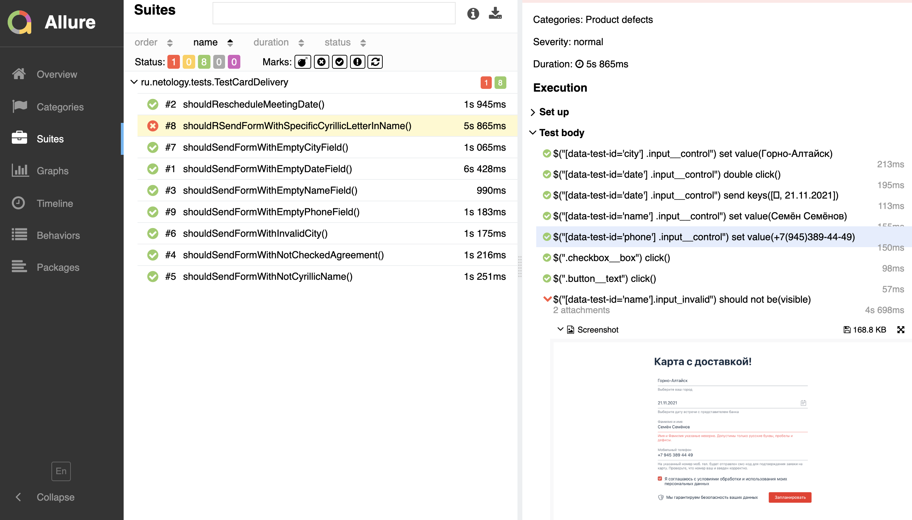Open the Packages page
Image resolution: width=912 pixels, height=520 pixels.
point(61,267)
